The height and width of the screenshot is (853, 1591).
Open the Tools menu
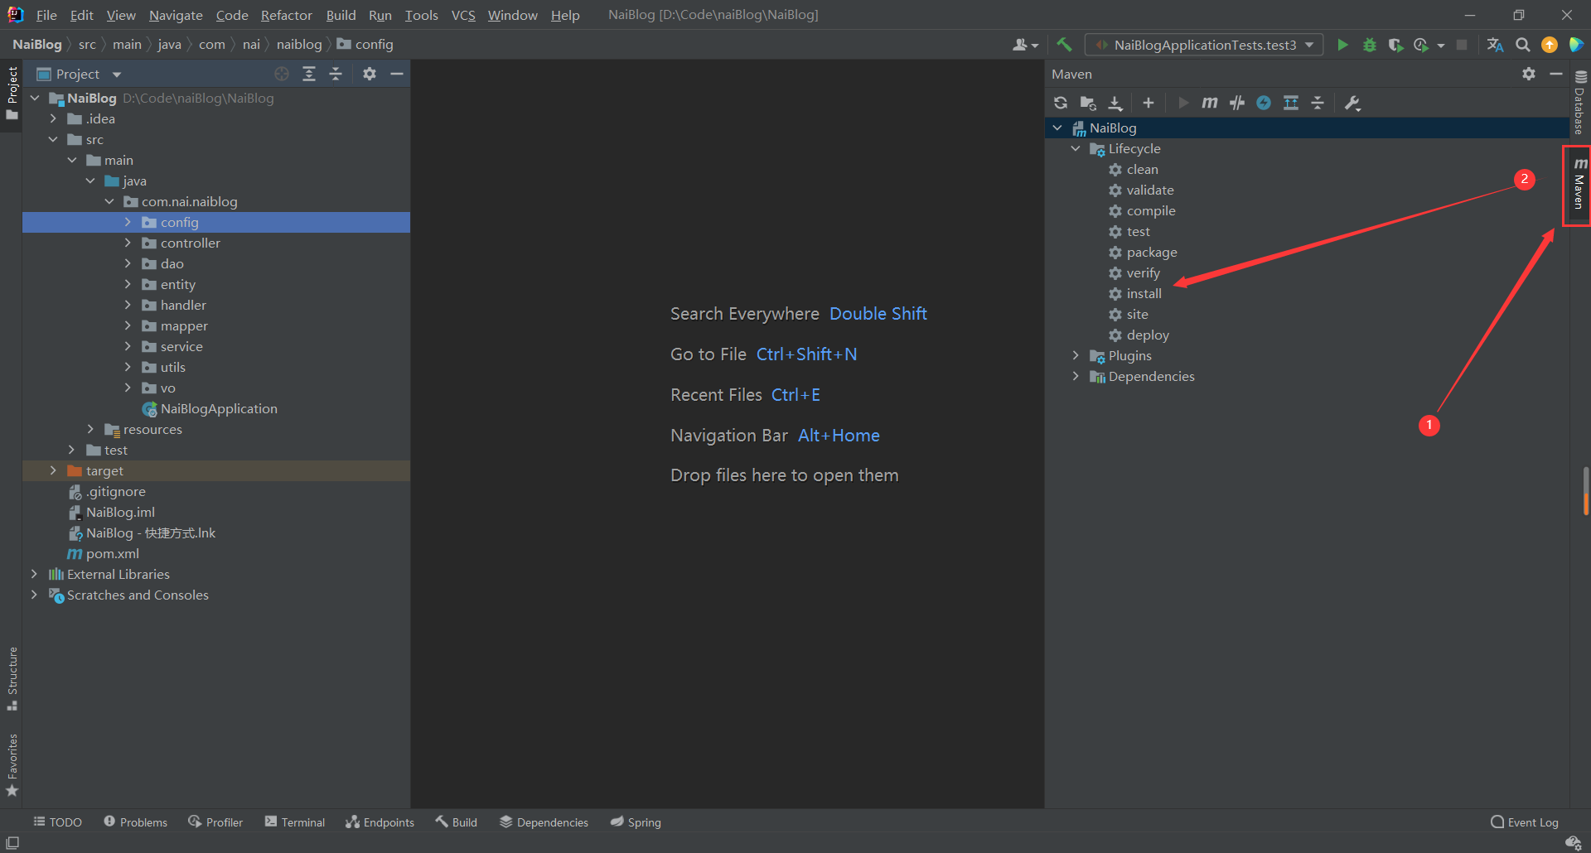[x=421, y=15]
